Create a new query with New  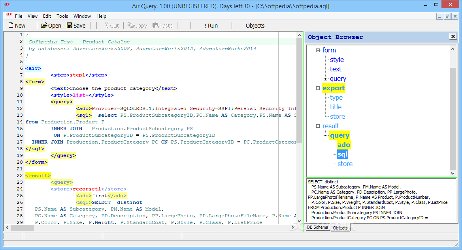(x=17, y=26)
